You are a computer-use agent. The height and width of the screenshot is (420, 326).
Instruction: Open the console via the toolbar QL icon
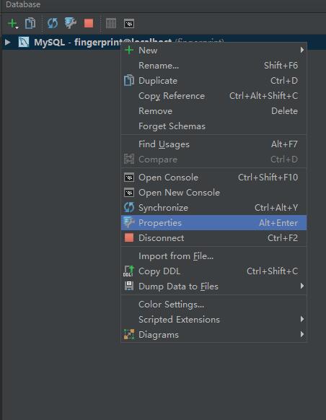[x=129, y=24]
